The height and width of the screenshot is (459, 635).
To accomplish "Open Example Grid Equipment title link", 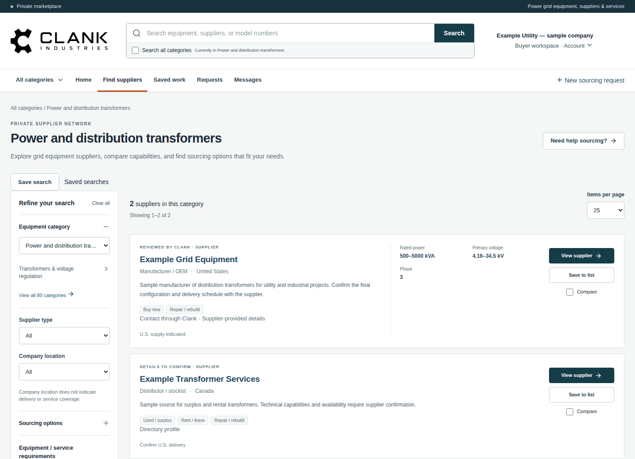I will coord(188,260).
